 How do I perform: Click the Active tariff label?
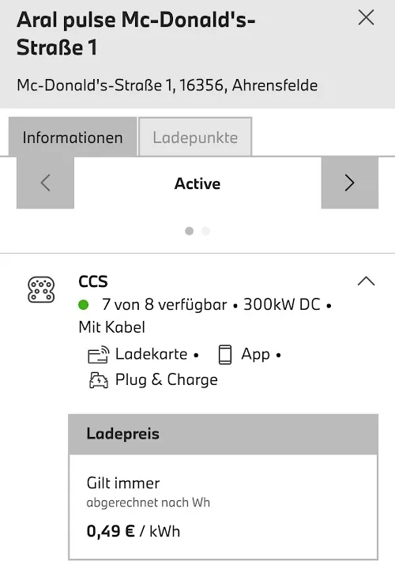coord(197,183)
